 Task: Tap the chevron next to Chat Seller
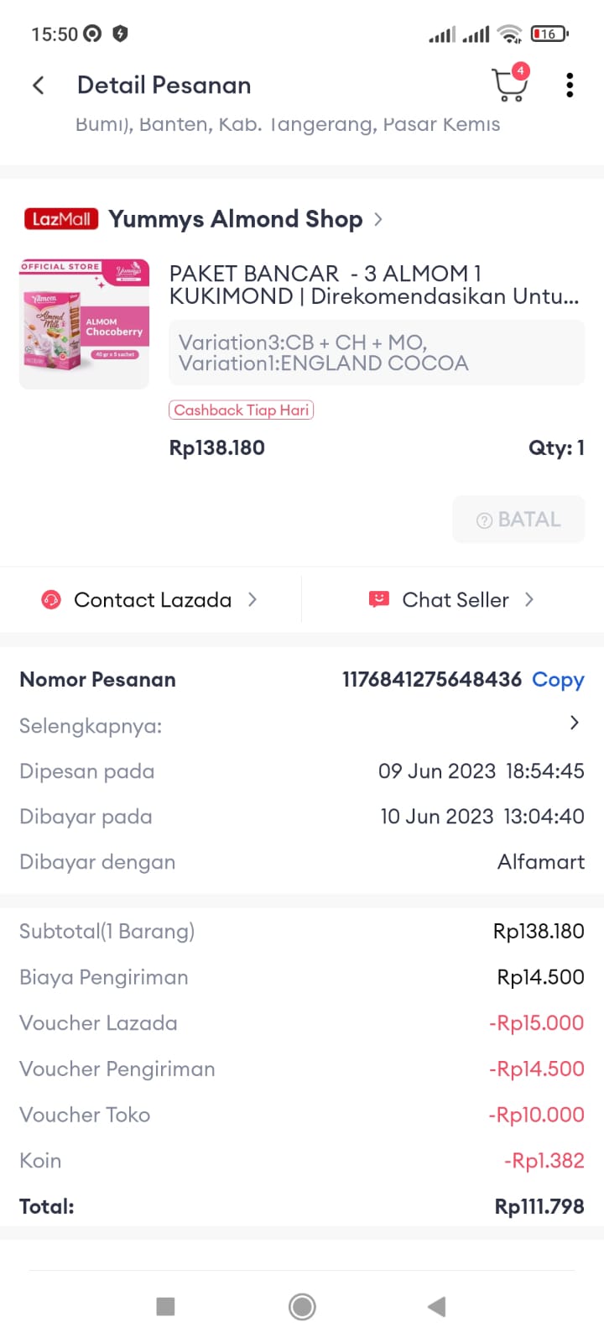(529, 599)
